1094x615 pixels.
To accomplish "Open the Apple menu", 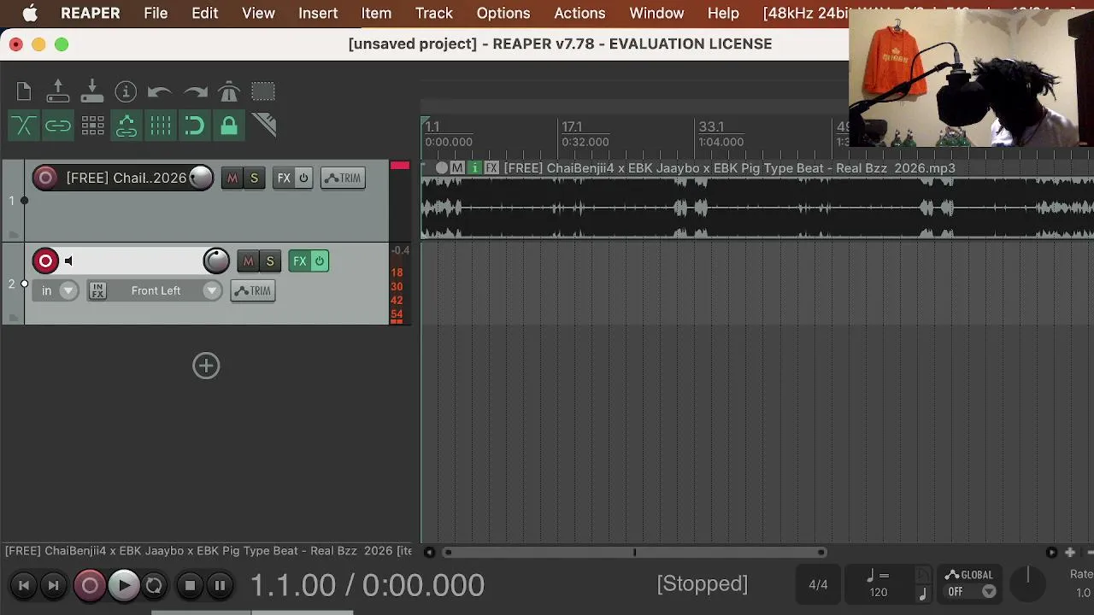I will tap(30, 13).
